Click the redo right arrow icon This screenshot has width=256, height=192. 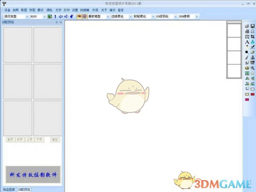click(x=66, y=16)
